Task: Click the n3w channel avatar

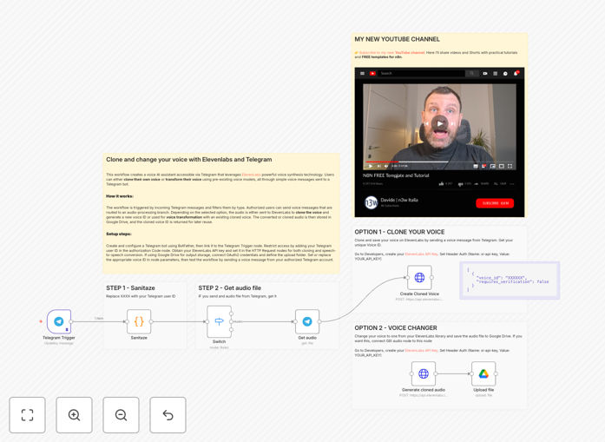Action: tap(371, 202)
